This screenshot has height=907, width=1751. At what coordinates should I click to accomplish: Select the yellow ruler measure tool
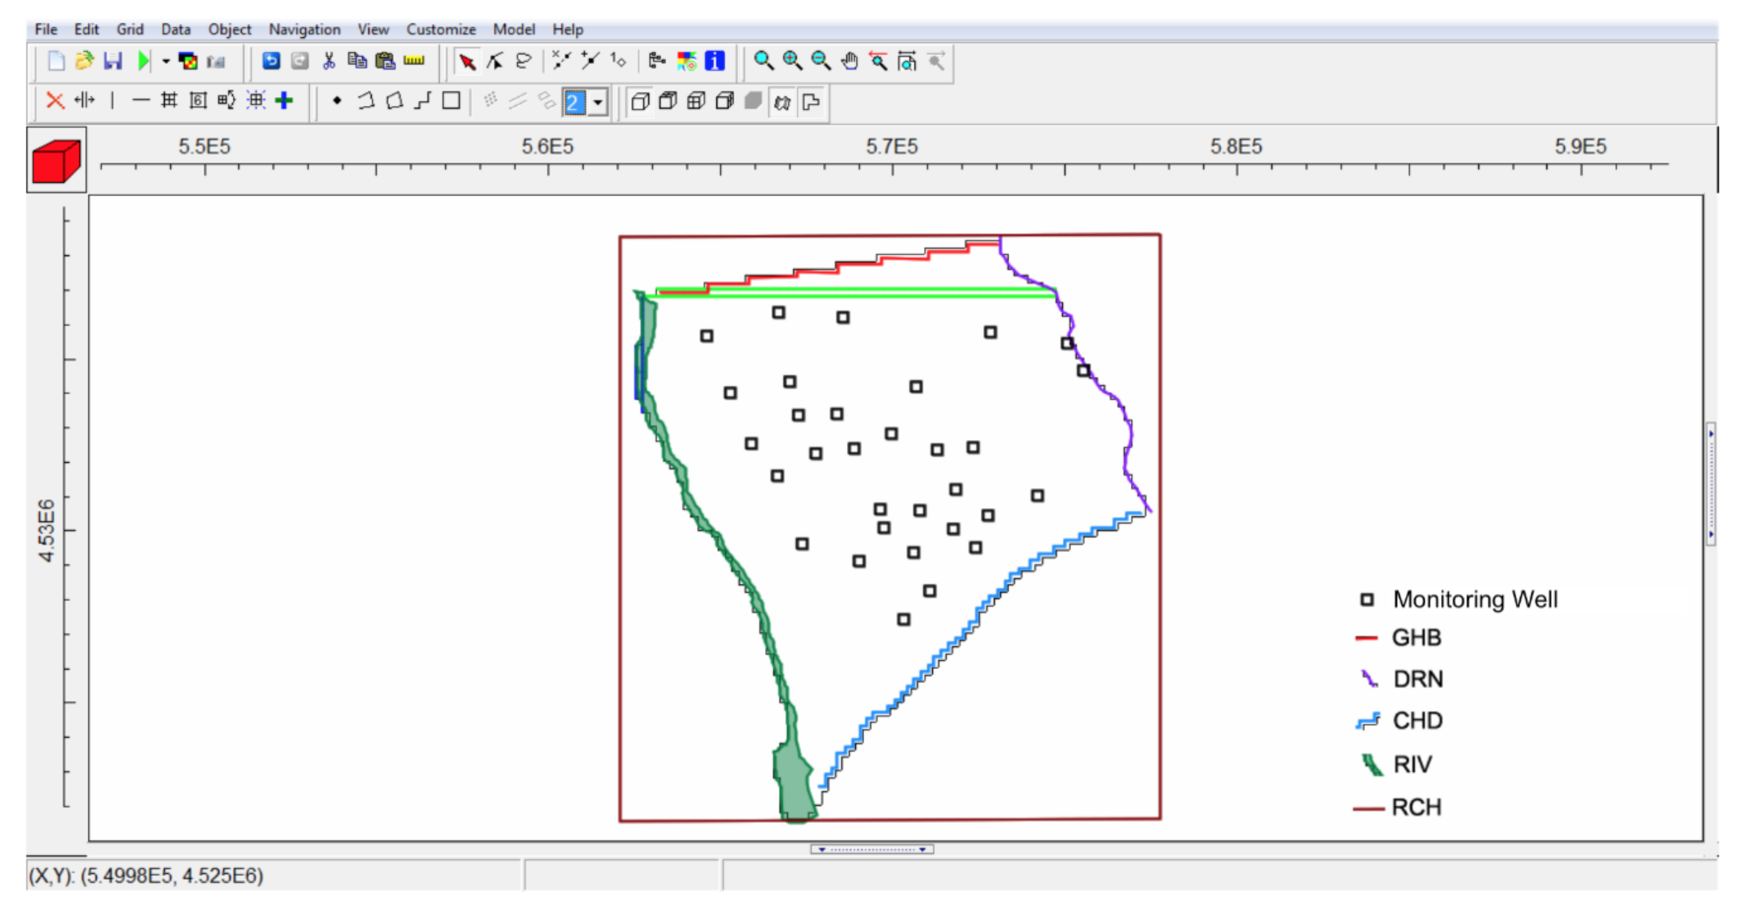tap(414, 60)
